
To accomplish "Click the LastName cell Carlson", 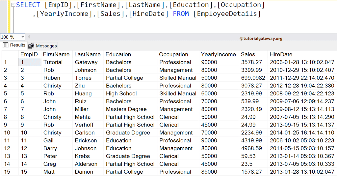I will pos(88,132).
